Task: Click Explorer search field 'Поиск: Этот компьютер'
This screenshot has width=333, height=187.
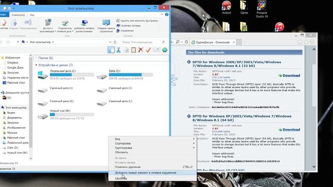Action: point(143,42)
